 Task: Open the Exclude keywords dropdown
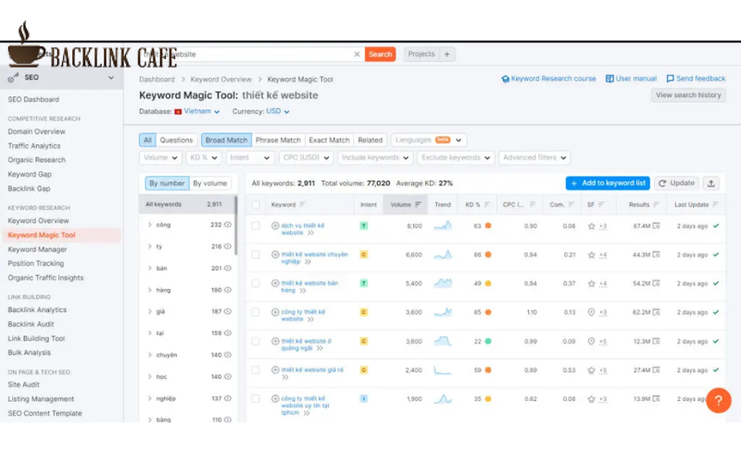point(456,157)
